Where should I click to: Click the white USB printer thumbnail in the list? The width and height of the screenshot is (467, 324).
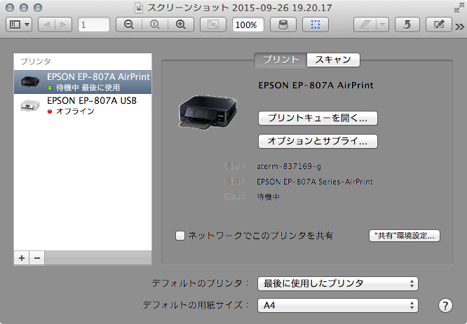tap(29, 105)
